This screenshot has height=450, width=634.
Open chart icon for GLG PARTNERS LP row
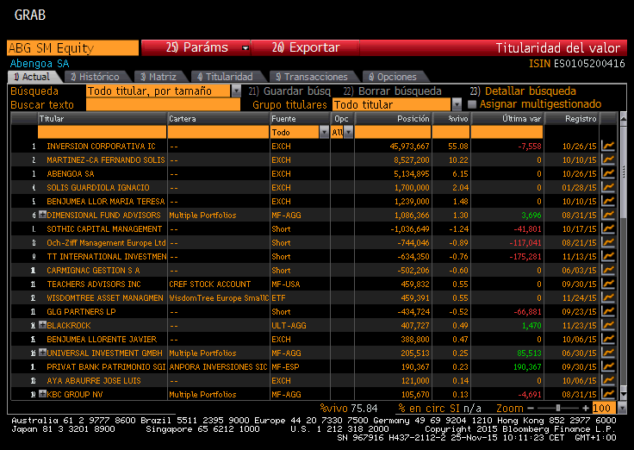[607, 311]
